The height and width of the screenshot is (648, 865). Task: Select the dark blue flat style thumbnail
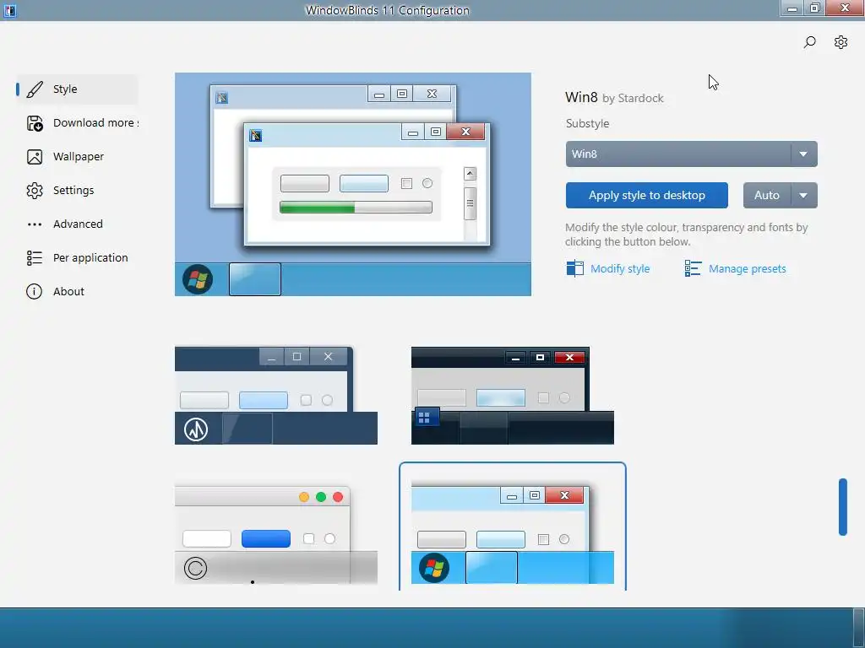point(276,395)
